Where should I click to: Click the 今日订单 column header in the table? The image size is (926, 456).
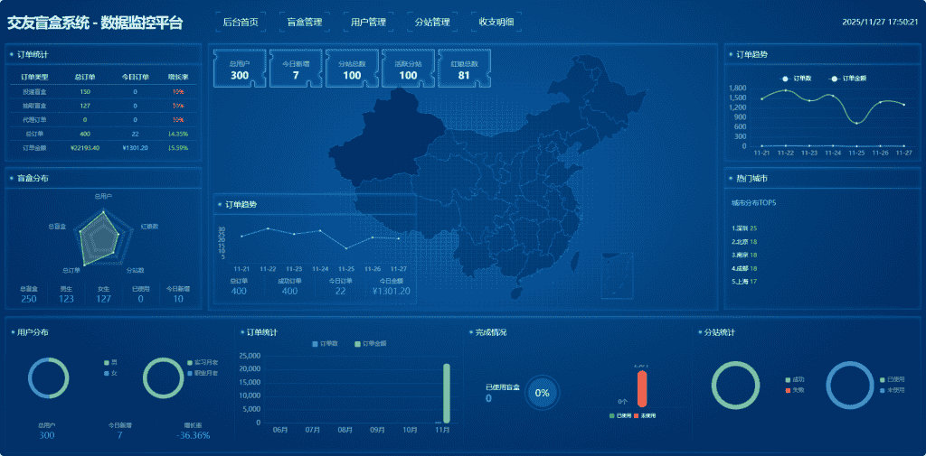(x=136, y=77)
